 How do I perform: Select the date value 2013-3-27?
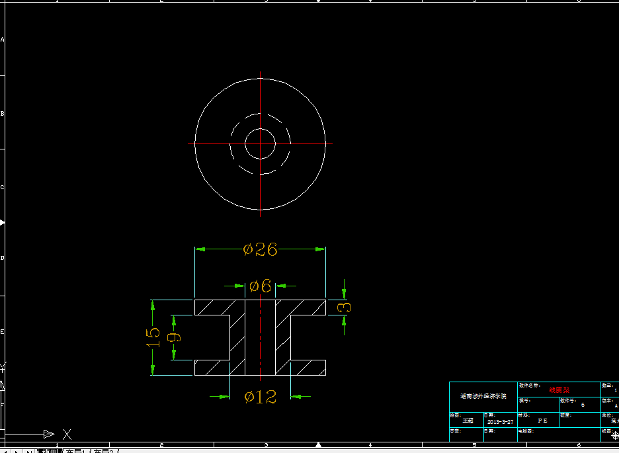[x=501, y=422]
